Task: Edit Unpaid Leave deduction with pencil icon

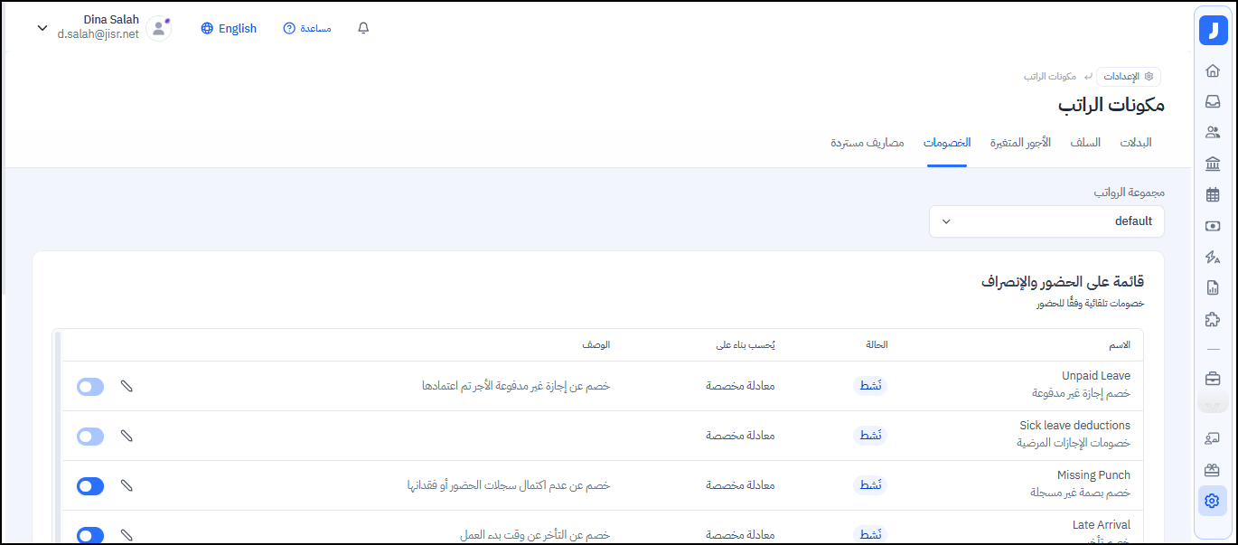Action: point(127,386)
